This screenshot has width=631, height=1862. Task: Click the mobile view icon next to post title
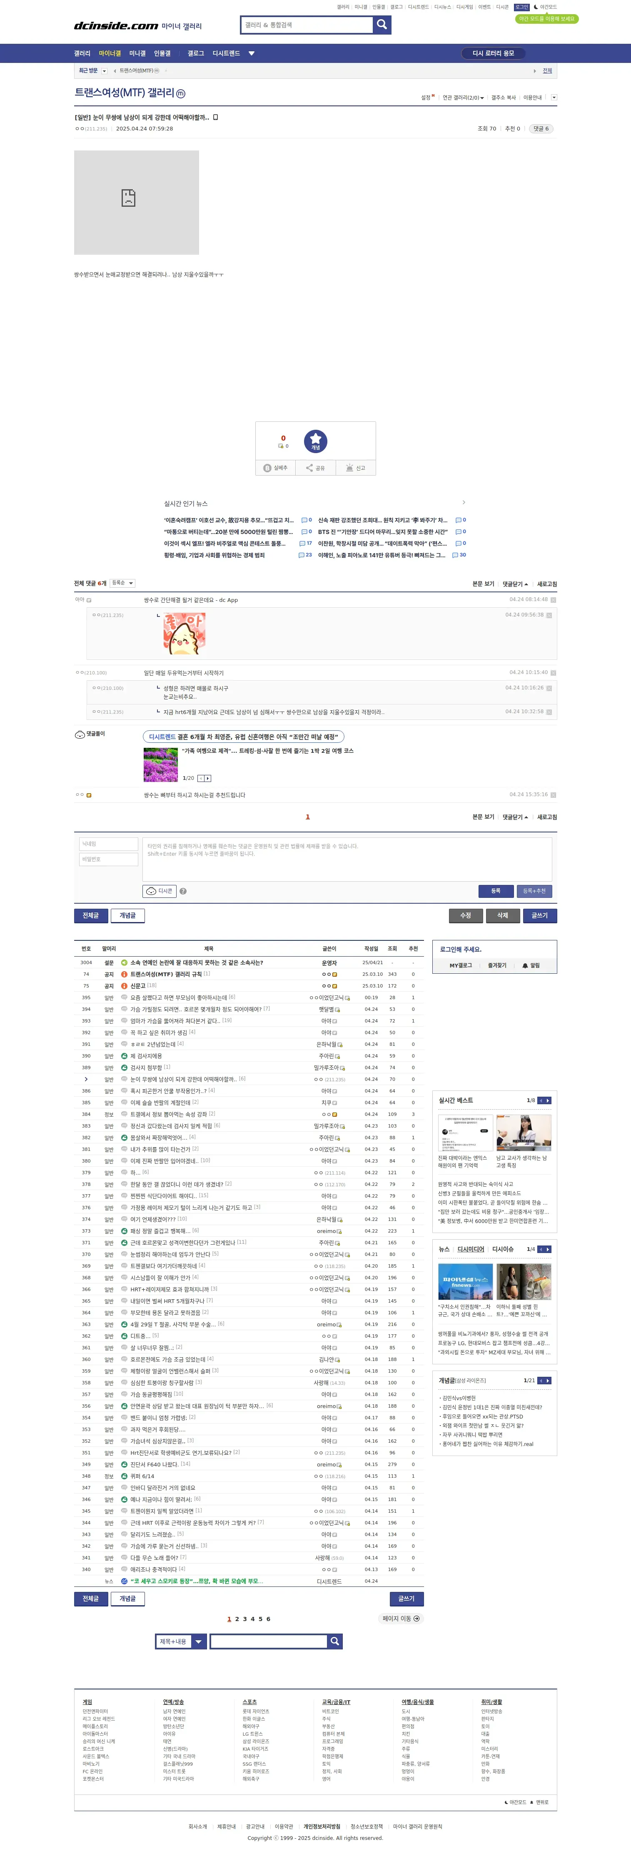pos(215,117)
